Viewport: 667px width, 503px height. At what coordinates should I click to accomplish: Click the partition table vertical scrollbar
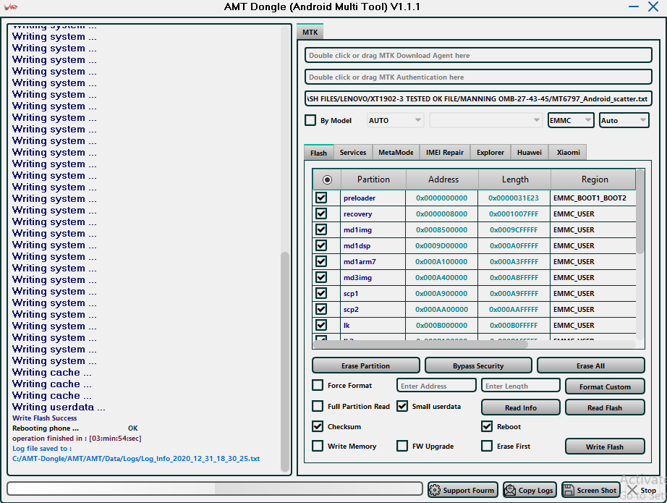click(x=640, y=211)
